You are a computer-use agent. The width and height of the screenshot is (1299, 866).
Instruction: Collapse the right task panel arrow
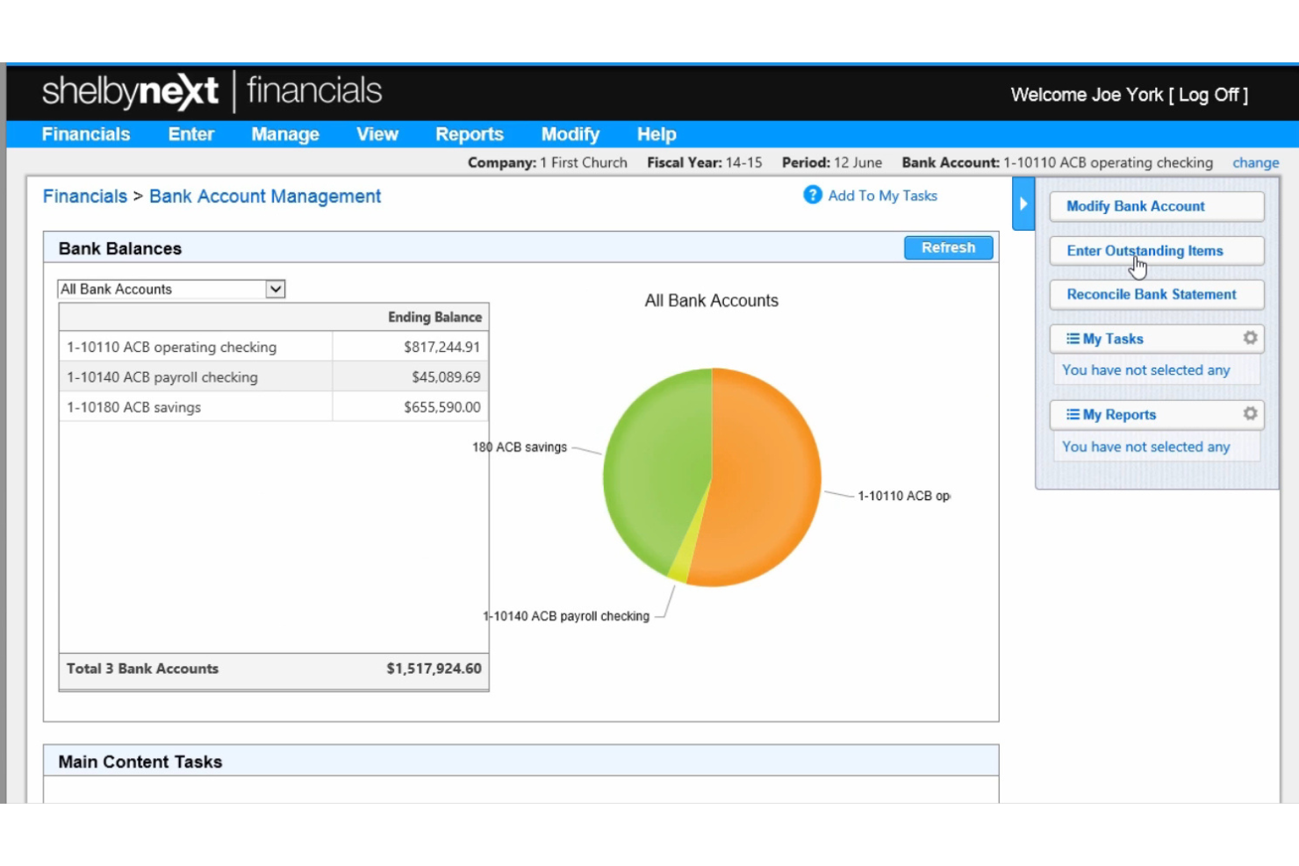coord(1023,204)
